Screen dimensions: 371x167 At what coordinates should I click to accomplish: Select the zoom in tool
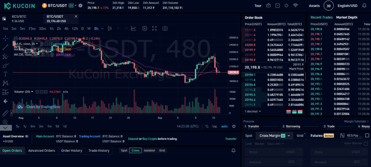(5, 122)
